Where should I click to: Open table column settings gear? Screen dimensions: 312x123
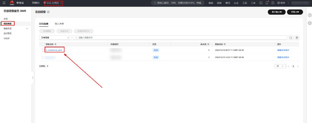297,38
